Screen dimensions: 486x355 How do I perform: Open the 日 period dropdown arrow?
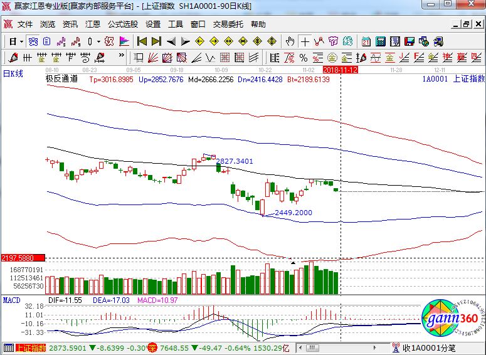point(21,41)
